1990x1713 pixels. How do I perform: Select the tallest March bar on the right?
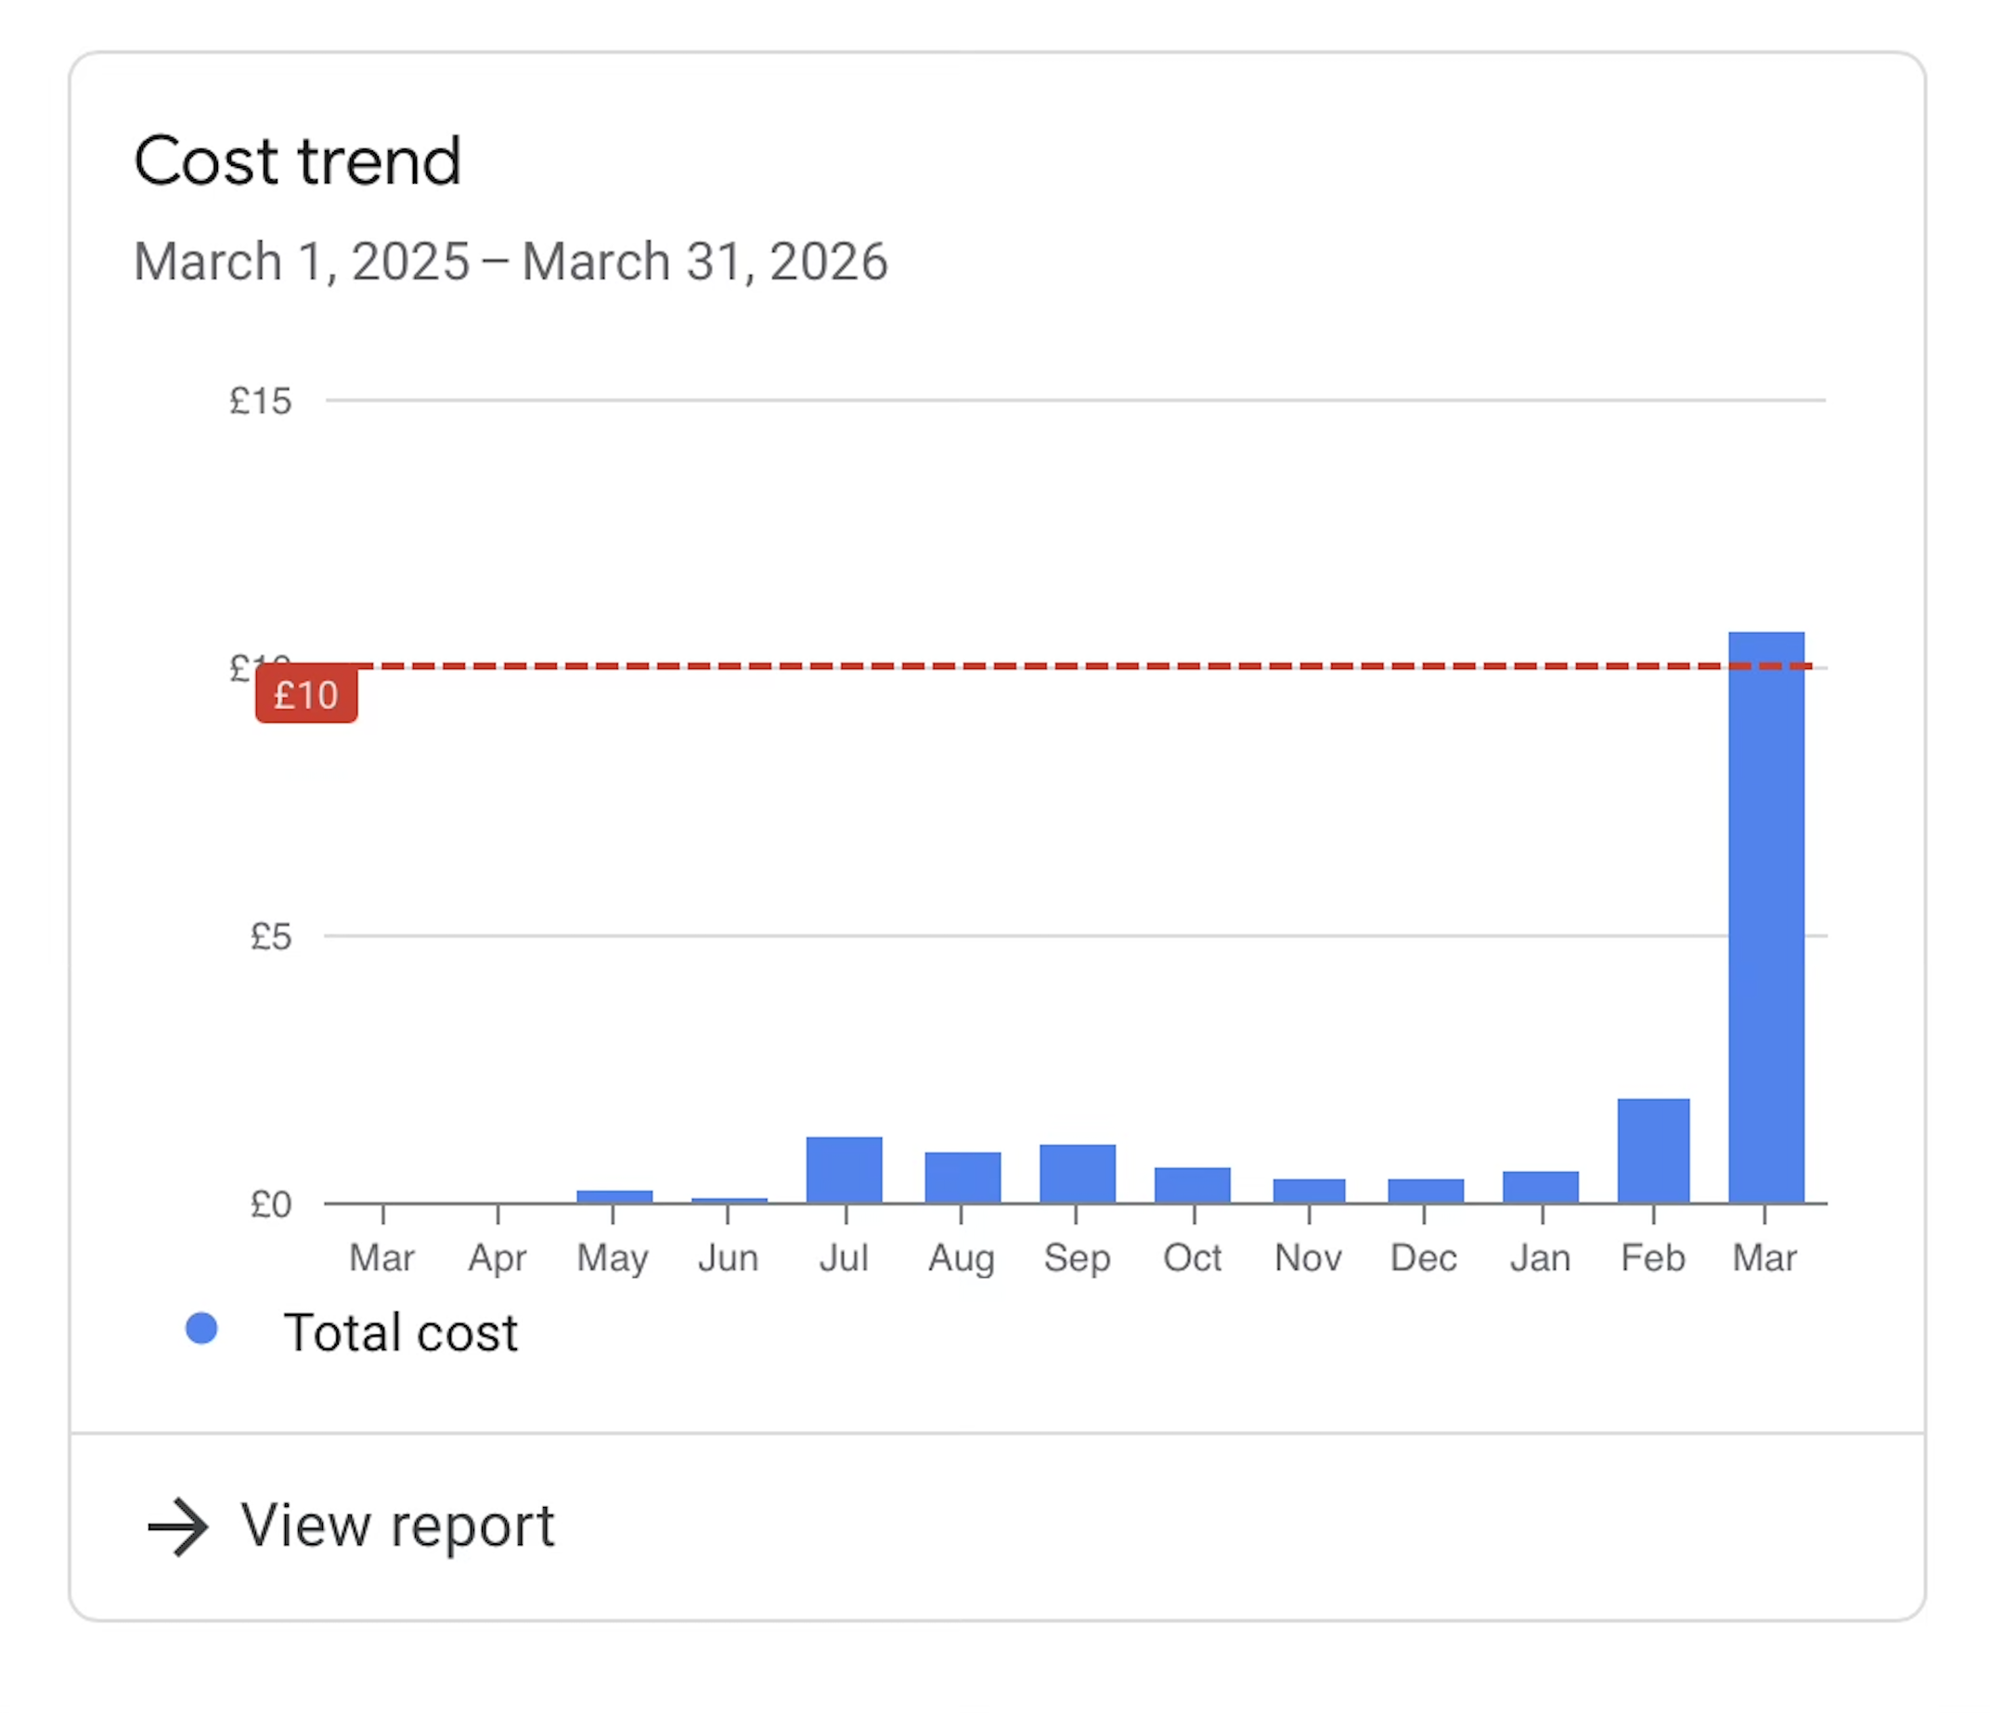1765,912
